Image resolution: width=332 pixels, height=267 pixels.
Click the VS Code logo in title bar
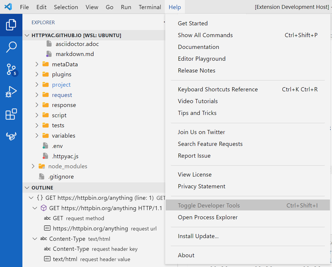tap(8, 7)
